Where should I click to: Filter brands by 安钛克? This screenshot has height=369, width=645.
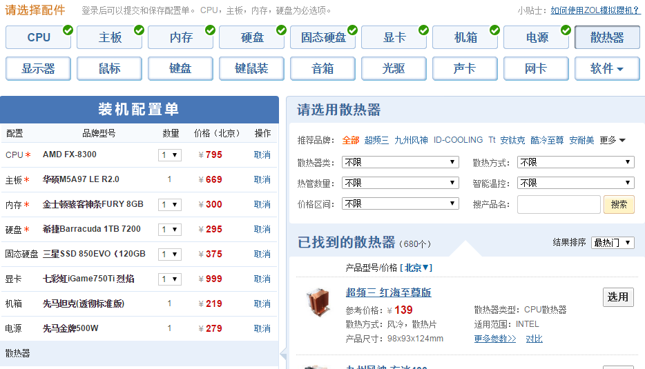[512, 141]
